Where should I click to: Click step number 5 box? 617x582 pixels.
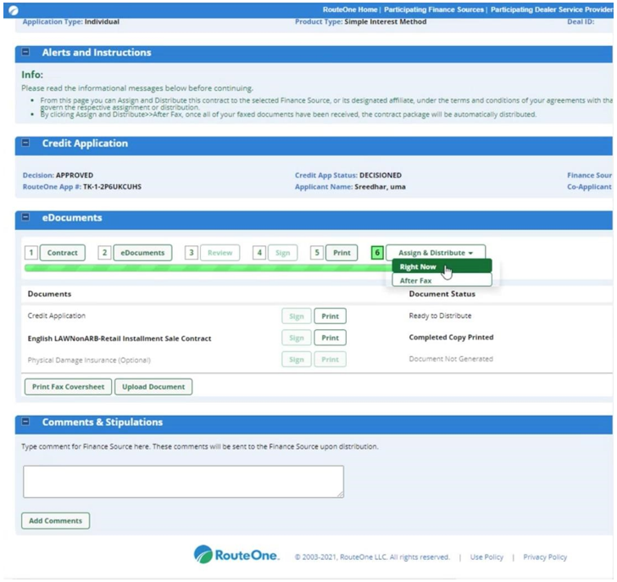point(317,253)
